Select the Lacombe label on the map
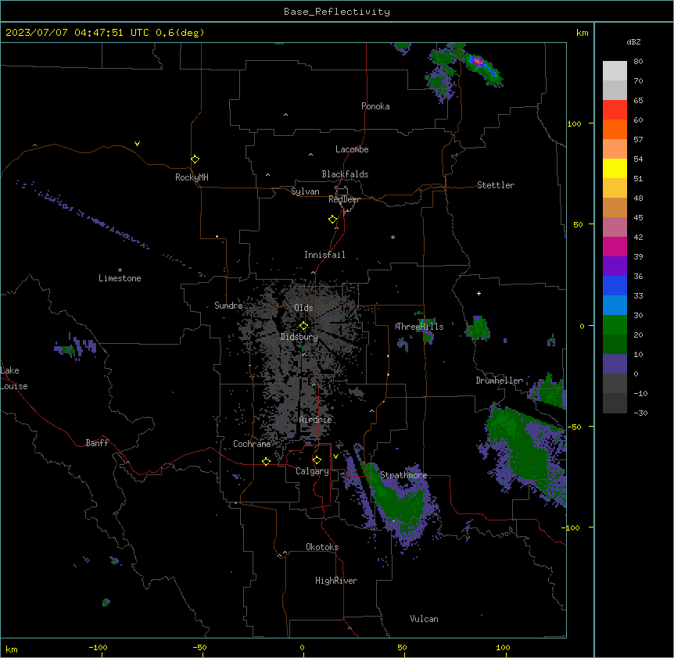The height and width of the screenshot is (658, 674). pos(352,149)
